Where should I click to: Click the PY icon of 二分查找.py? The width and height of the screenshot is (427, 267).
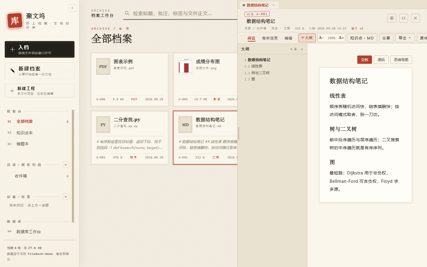(103, 125)
